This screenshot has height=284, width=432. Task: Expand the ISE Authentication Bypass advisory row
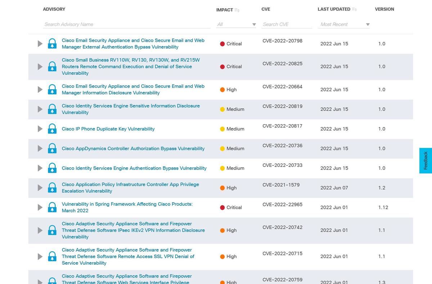[40, 168]
